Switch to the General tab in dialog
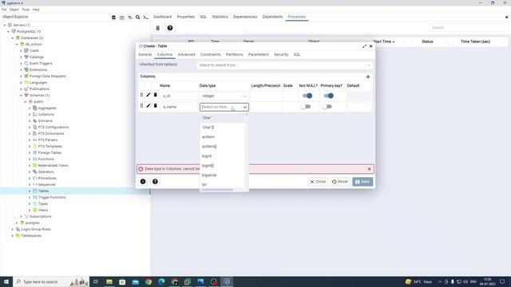The width and height of the screenshot is (511, 287). point(145,55)
